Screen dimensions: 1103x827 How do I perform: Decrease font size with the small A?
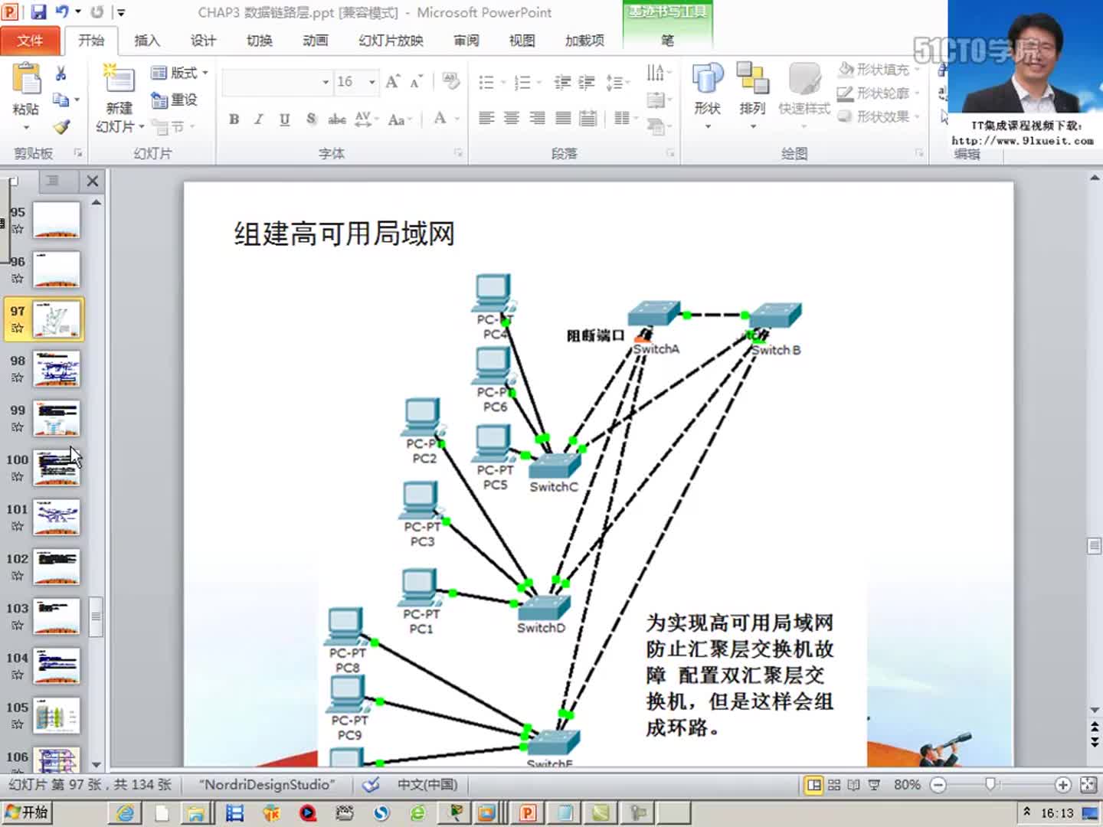(x=417, y=81)
